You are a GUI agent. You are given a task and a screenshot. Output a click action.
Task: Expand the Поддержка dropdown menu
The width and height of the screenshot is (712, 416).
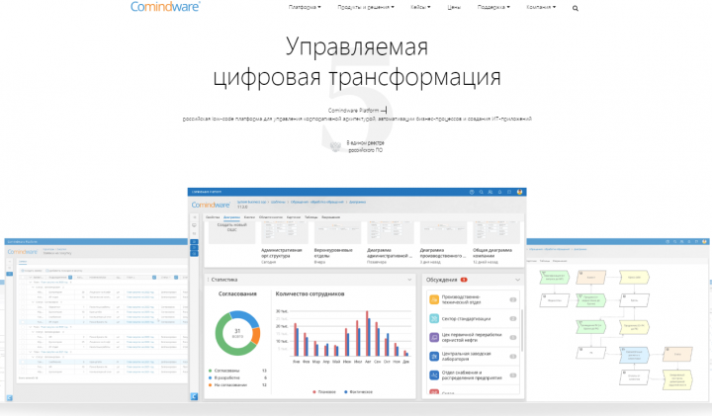point(493,7)
